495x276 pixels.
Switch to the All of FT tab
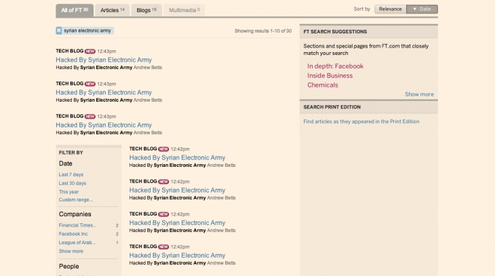(75, 10)
